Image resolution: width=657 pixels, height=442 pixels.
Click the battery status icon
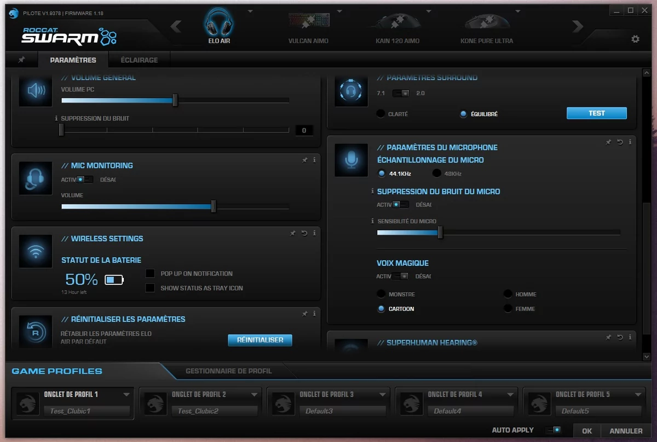pos(114,280)
